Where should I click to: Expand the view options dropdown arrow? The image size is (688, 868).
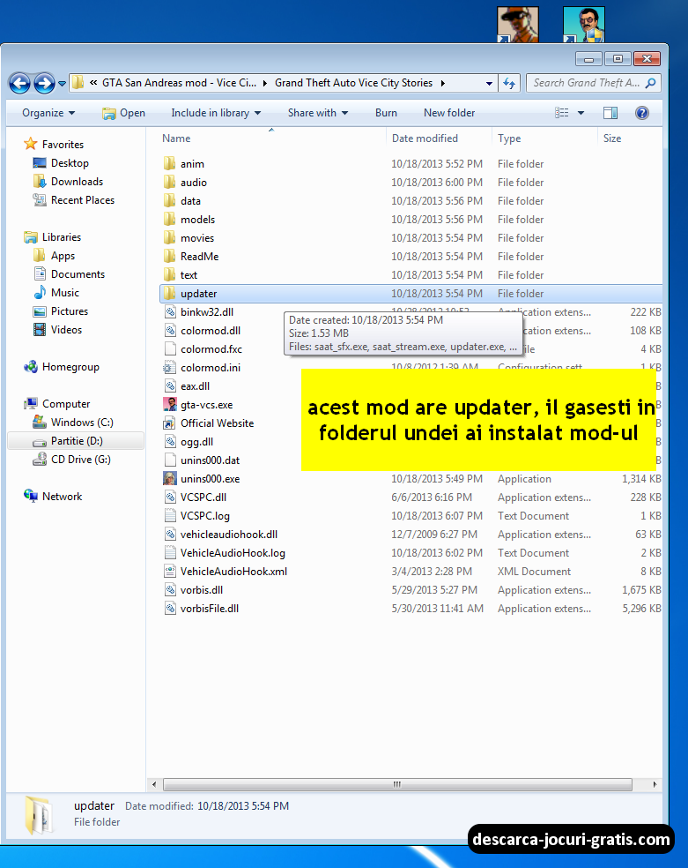click(581, 113)
